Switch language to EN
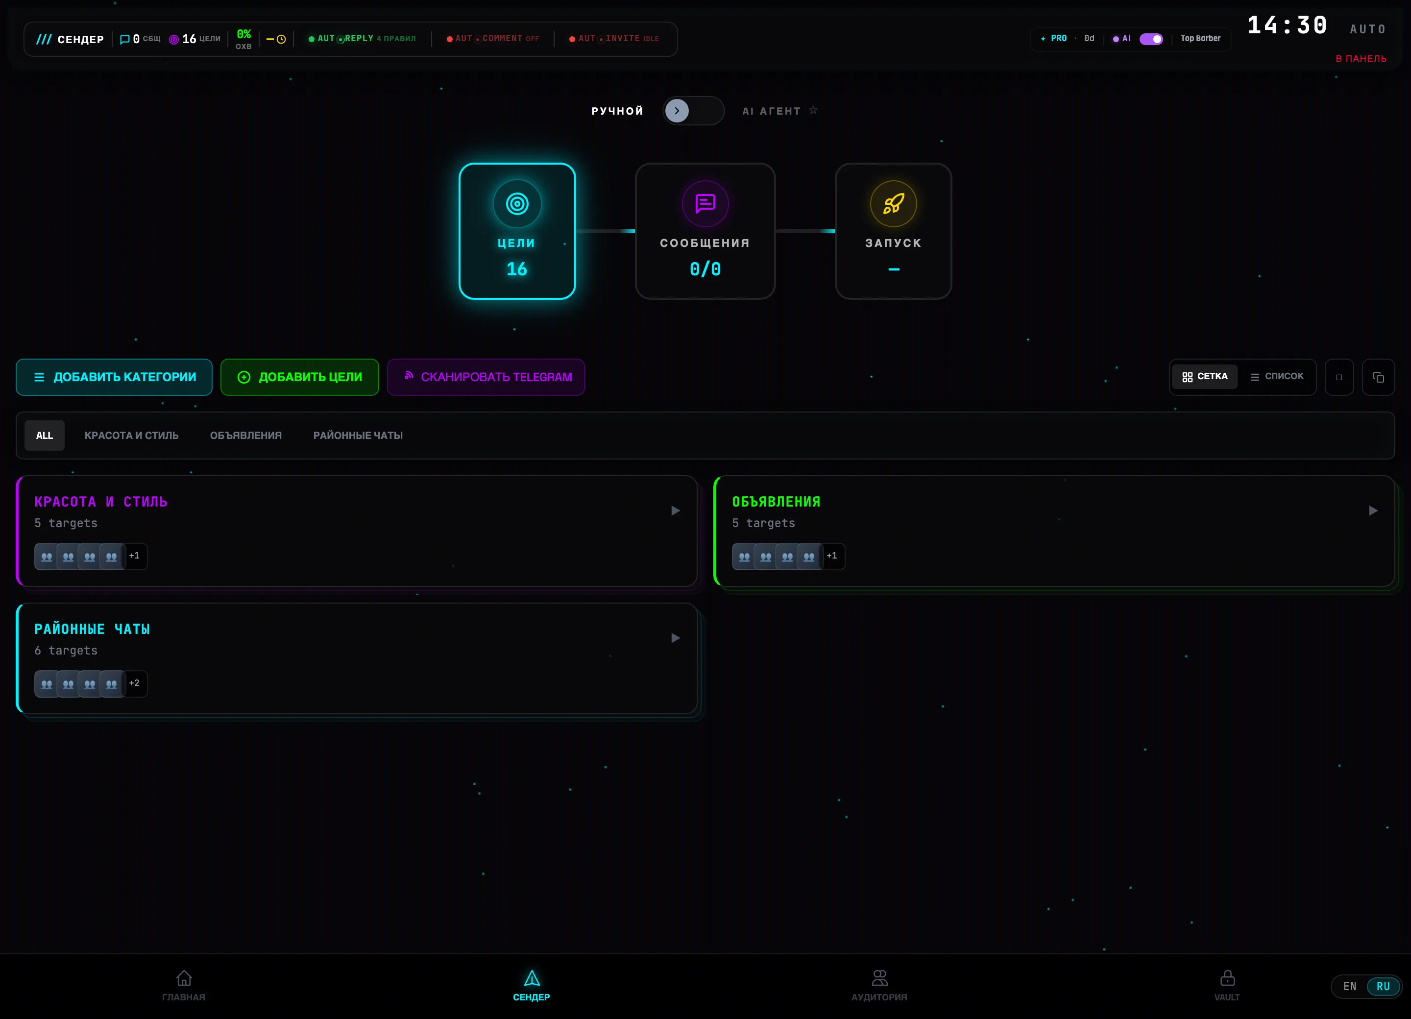 click(x=1349, y=987)
